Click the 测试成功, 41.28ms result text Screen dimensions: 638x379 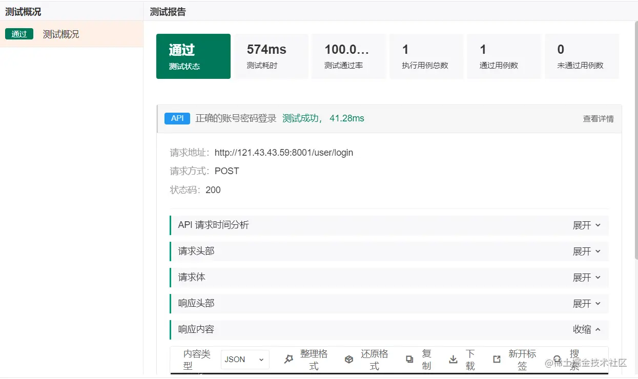pos(323,118)
